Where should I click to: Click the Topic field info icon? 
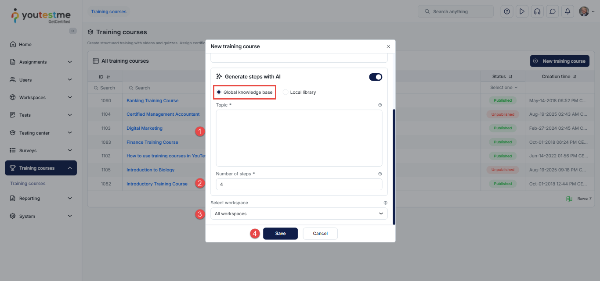click(380, 105)
